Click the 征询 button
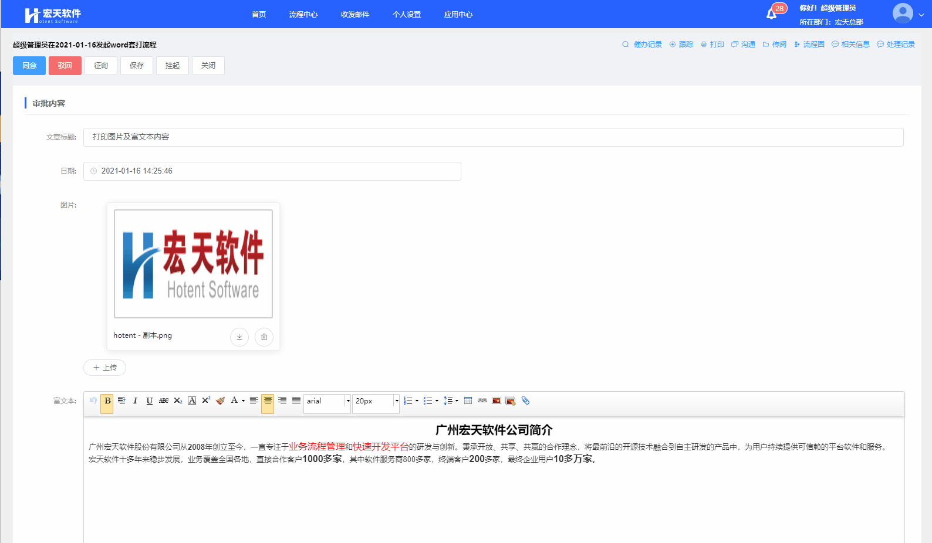 [x=101, y=66]
